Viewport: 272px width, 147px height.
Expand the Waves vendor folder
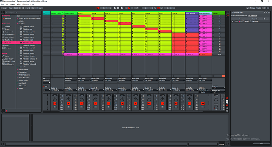point(17,88)
